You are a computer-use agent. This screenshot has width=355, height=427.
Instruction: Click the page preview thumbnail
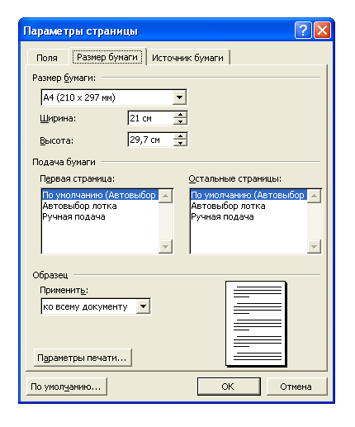[x=256, y=324]
